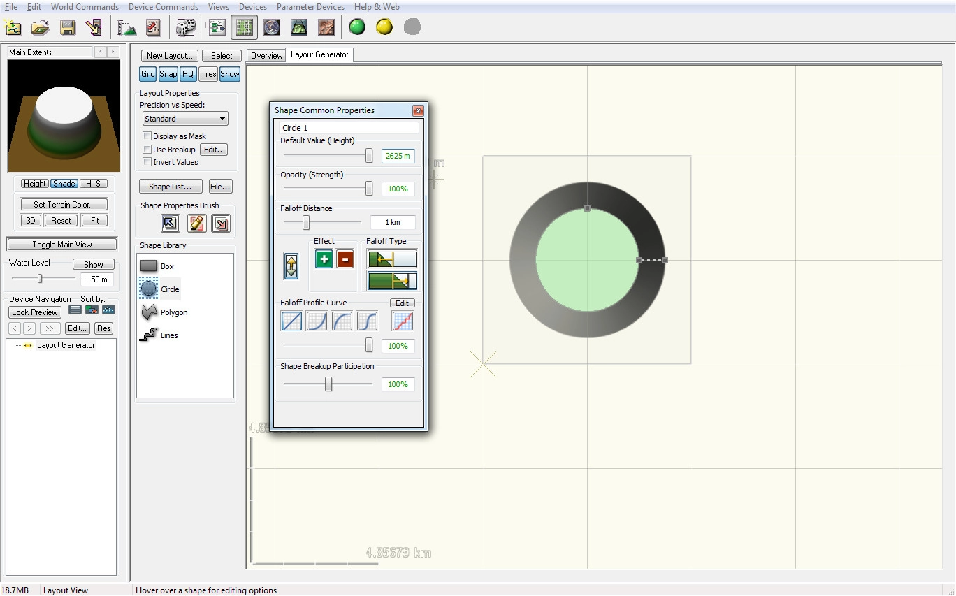Open the Device Commands menu

(x=163, y=7)
